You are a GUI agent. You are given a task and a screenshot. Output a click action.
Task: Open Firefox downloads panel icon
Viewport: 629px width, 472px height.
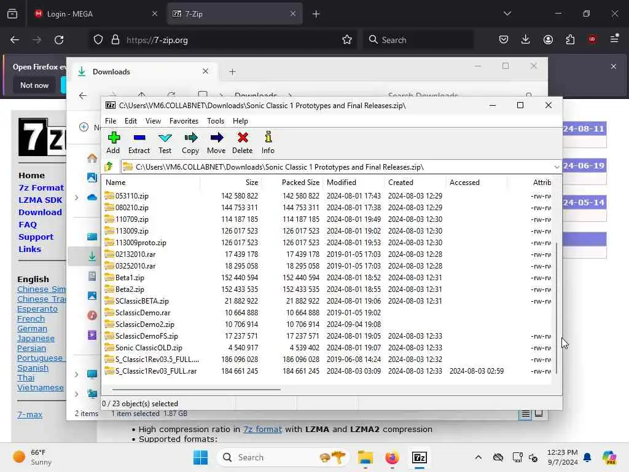(526, 39)
